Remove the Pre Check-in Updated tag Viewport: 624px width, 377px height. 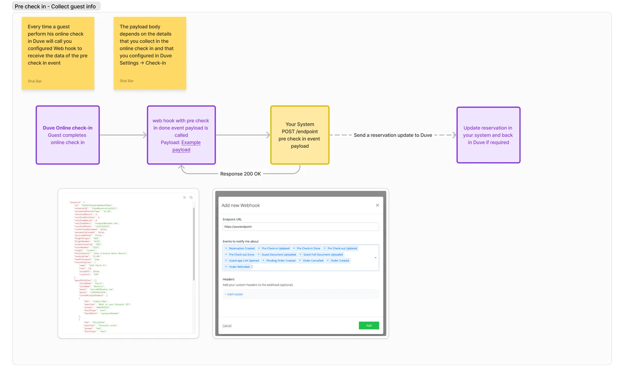[259, 248]
